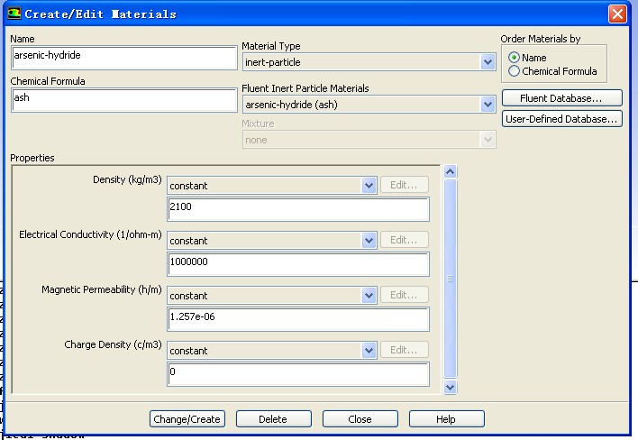This screenshot has height=440, width=638.
Task: Click the Fluent Database button
Action: pyautogui.click(x=561, y=98)
